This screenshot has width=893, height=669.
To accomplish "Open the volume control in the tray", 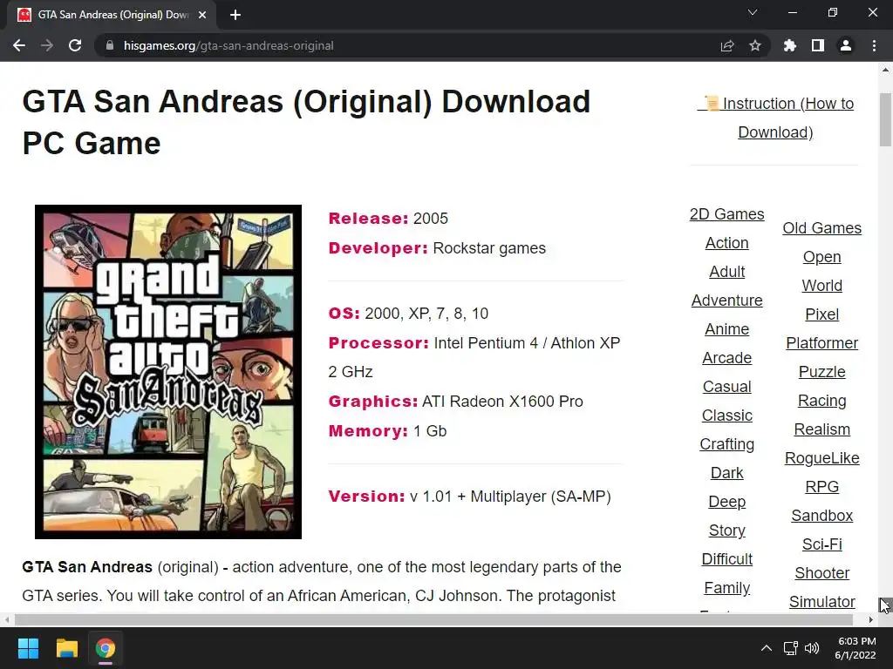I will (x=812, y=648).
